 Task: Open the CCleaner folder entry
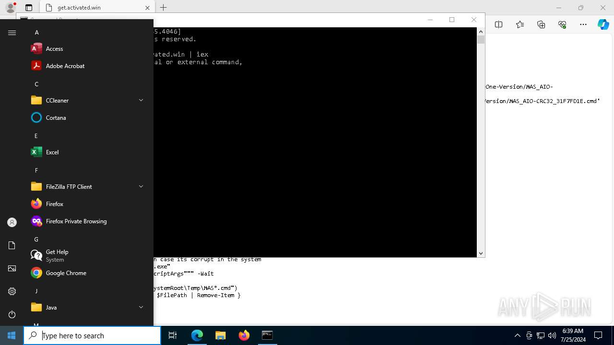tap(88, 101)
